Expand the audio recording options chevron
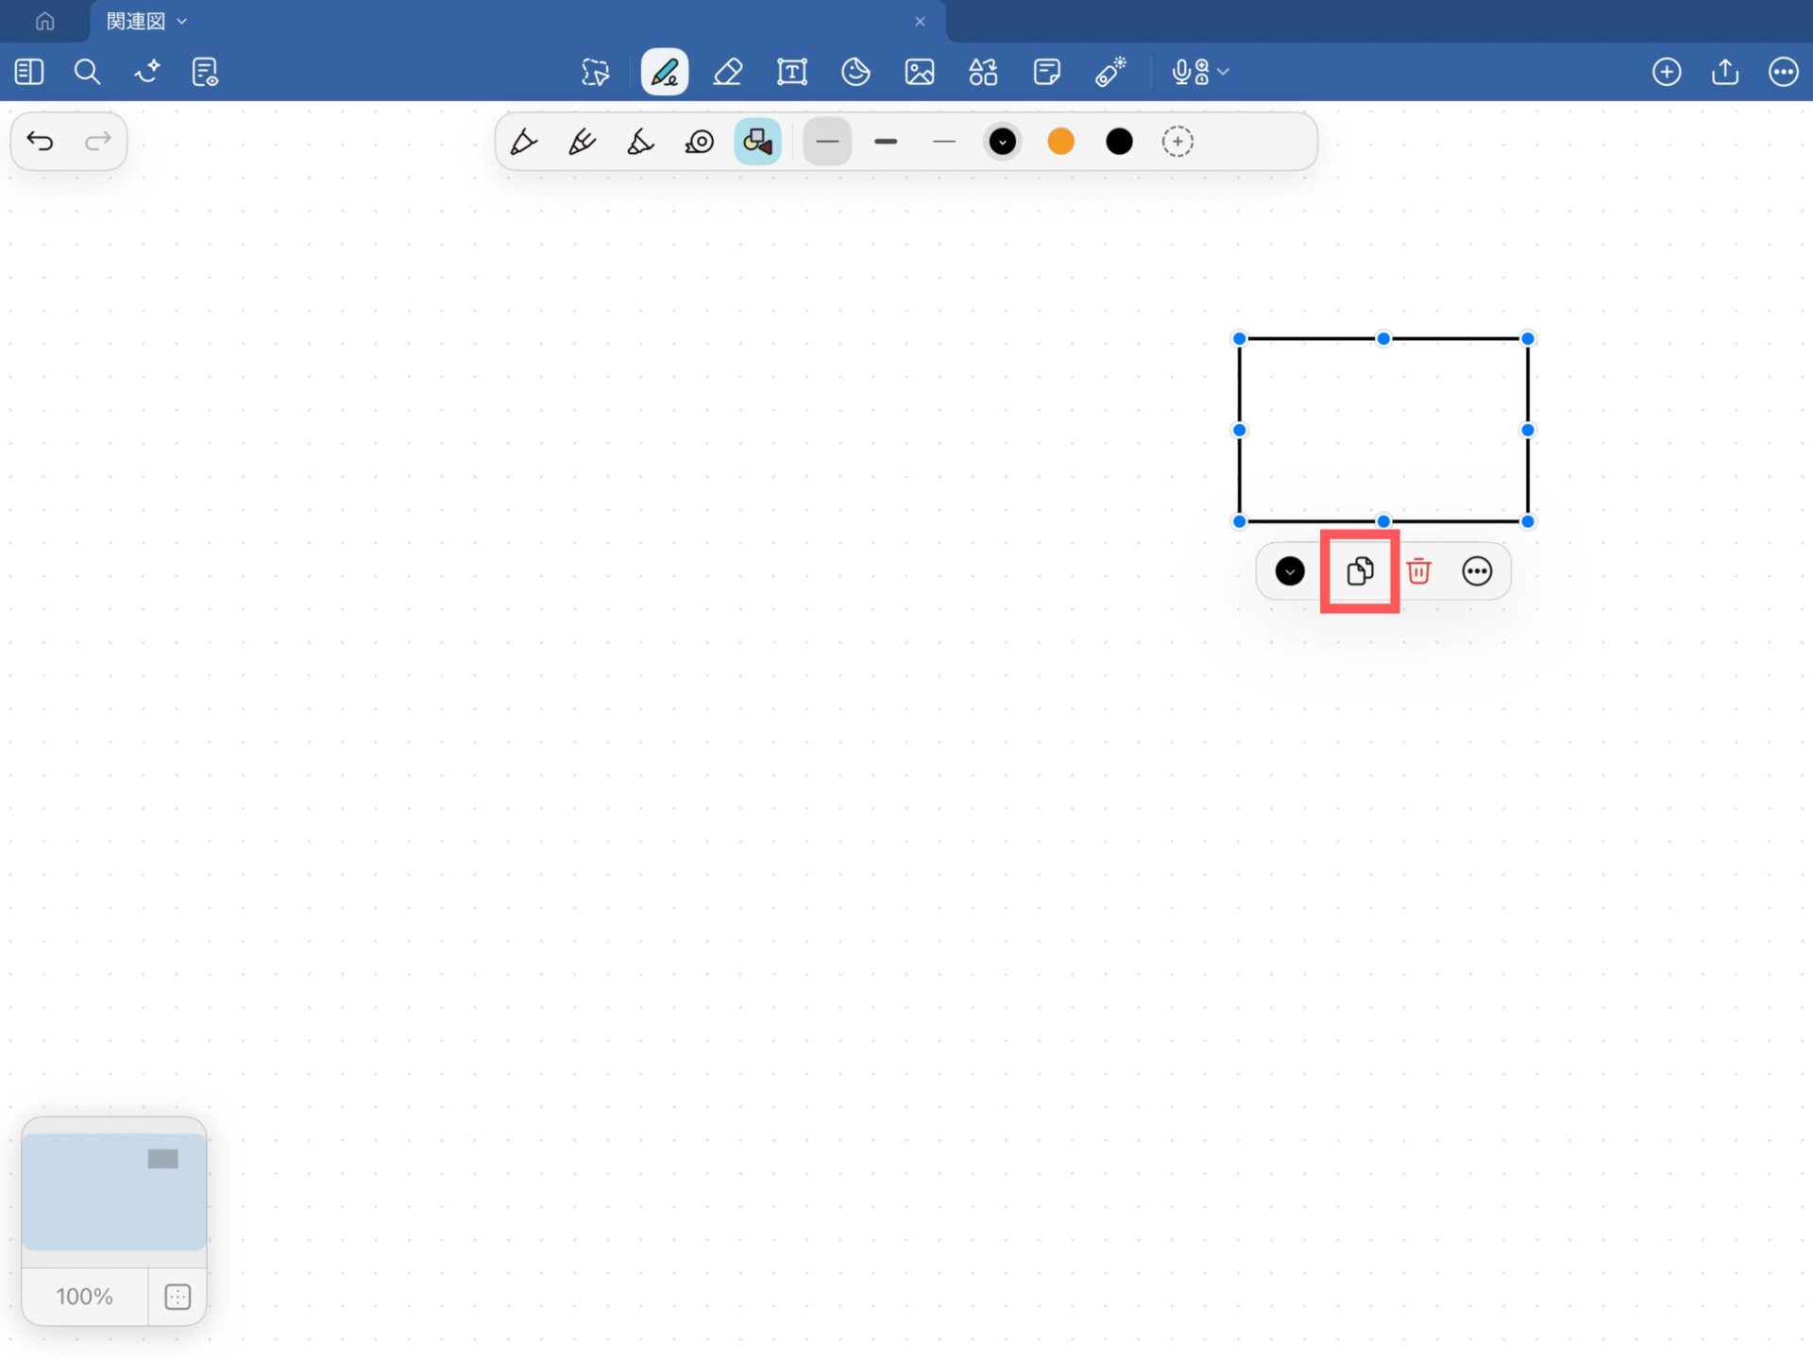 click(1224, 72)
